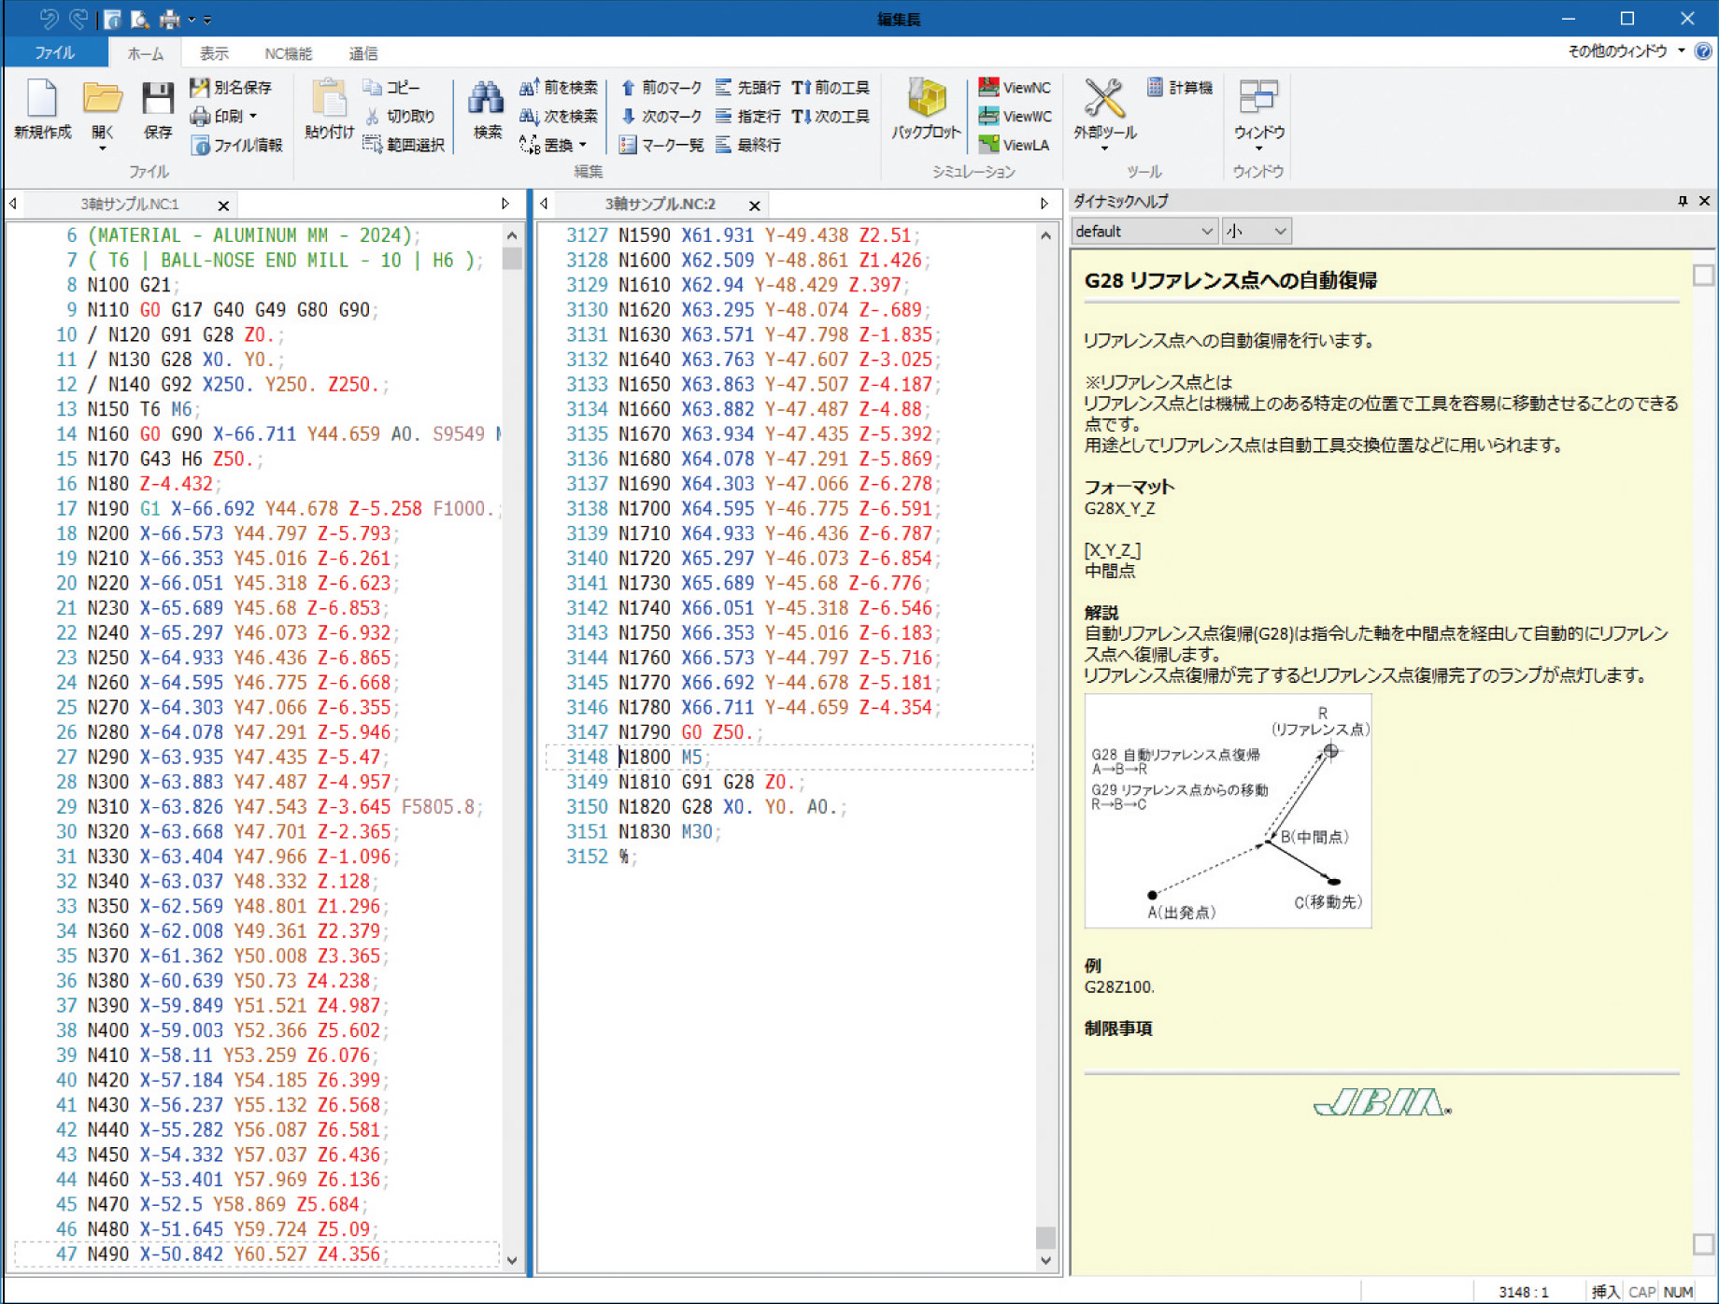This screenshot has height=1304, width=1719.
Task: Toggle the ダイナミックヘルプ panel pin
Action: [x=1683, y=201]
